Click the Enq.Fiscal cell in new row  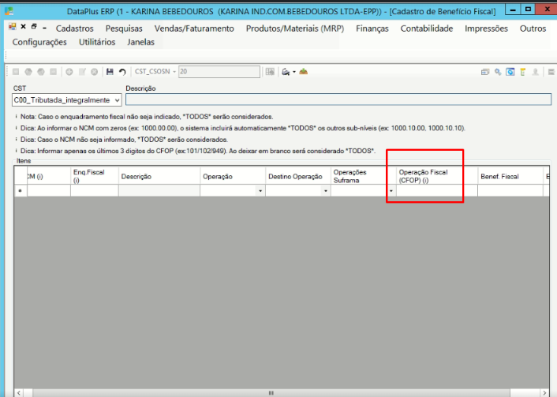95,191
